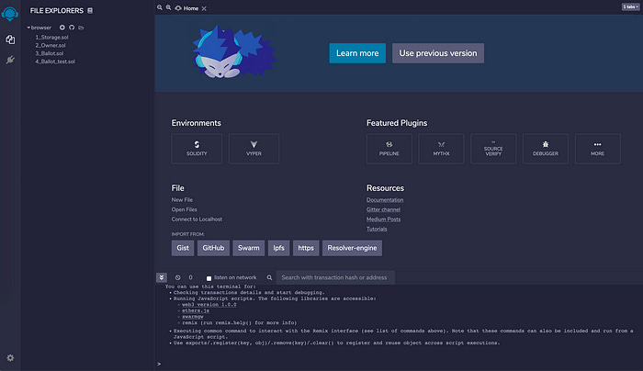This screenshot has height=371, width=643.
Task: Open the Tutorials link
Action: (x=377, y=230)
